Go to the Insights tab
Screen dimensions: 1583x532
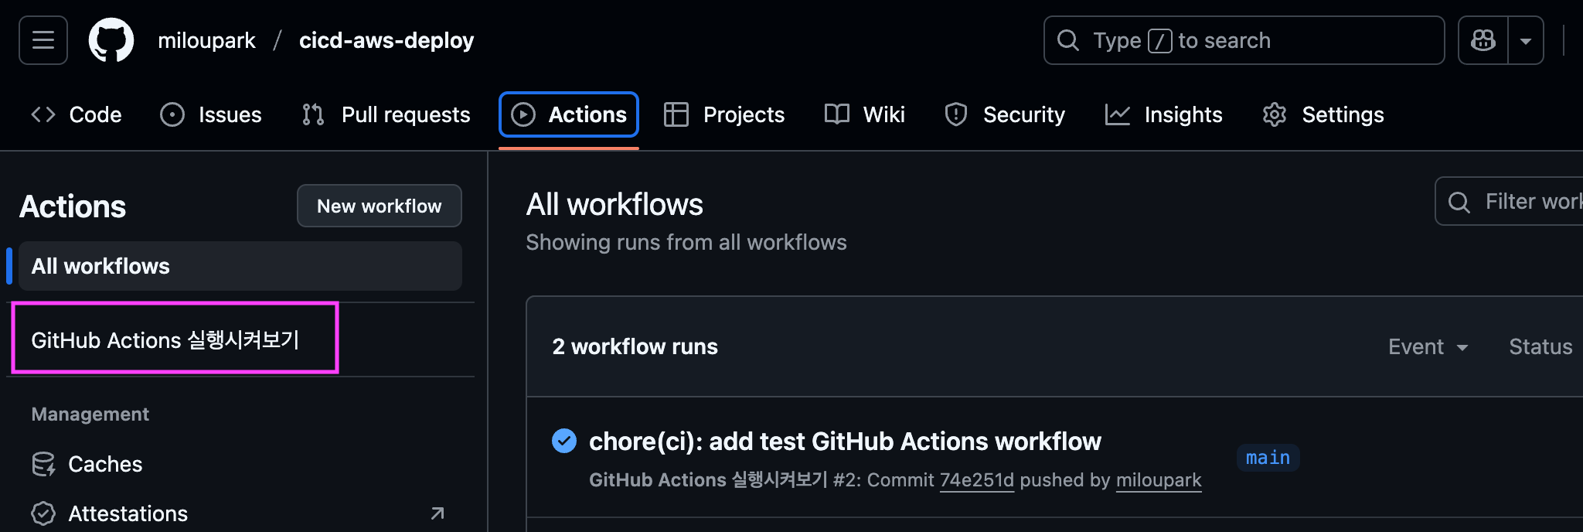point(1164,114)
